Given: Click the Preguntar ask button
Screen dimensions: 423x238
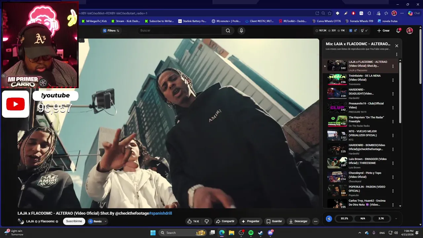Looking at the screenshot, I should (250, 221).
